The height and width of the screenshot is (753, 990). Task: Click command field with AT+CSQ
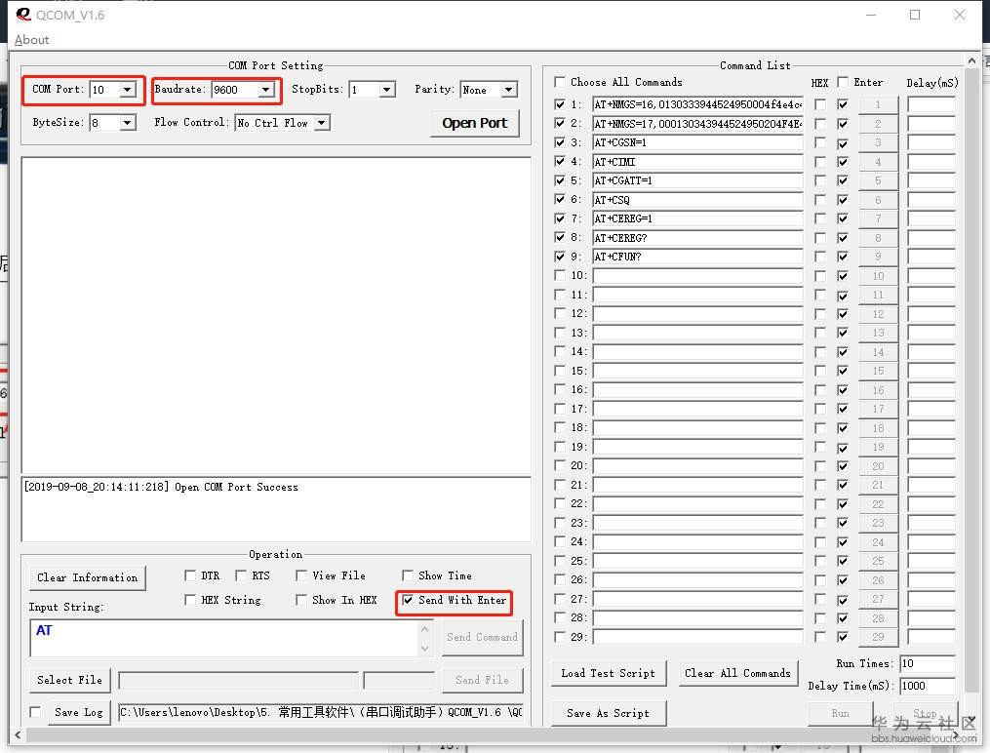[697, 200]
